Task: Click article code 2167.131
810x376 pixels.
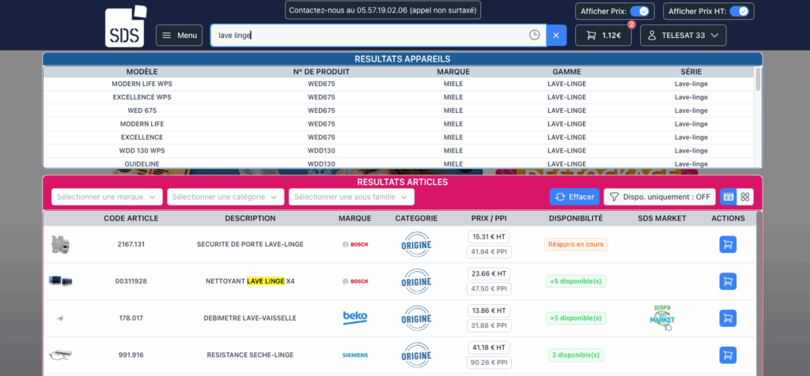Action: pyautogui.click(x=131, y=244)
